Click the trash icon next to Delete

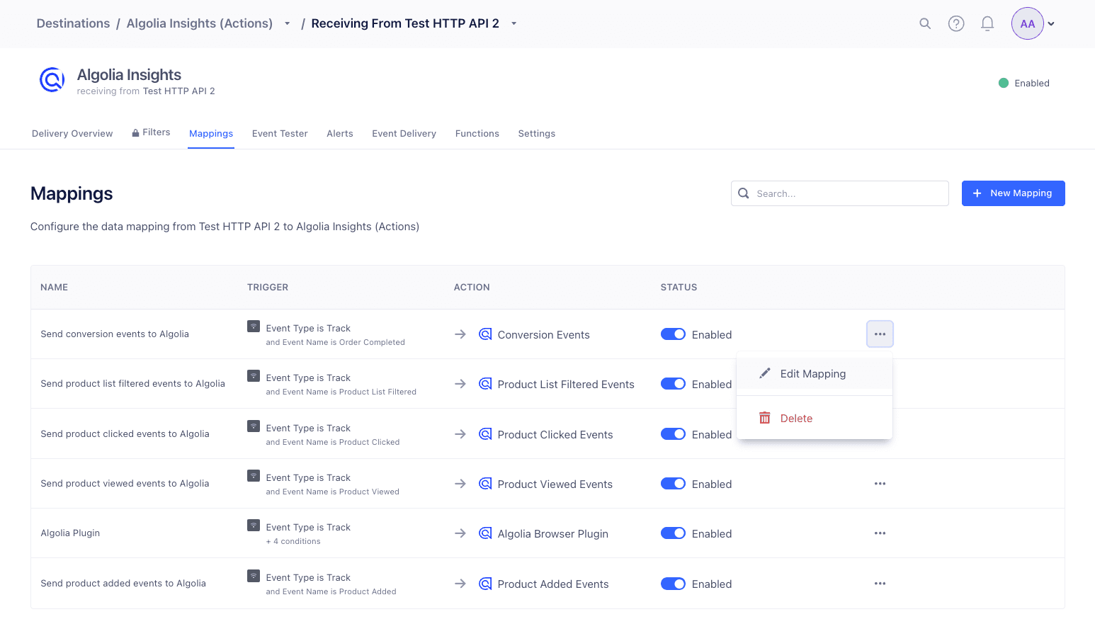pyautogui.click(x=765, y=417)
